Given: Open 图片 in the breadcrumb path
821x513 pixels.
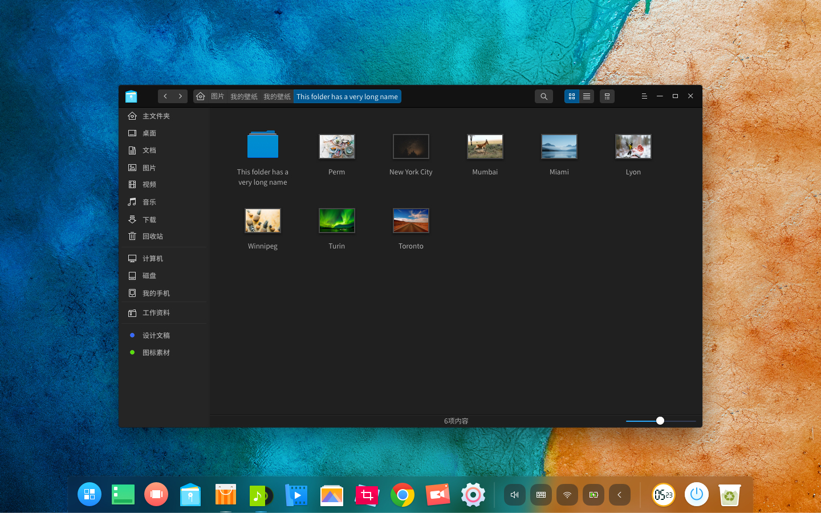Looking at the screenshot, I should (x=216, y=96).
